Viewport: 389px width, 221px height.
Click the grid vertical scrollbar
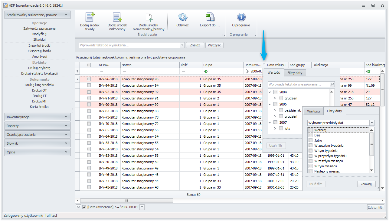click(382, 129)
